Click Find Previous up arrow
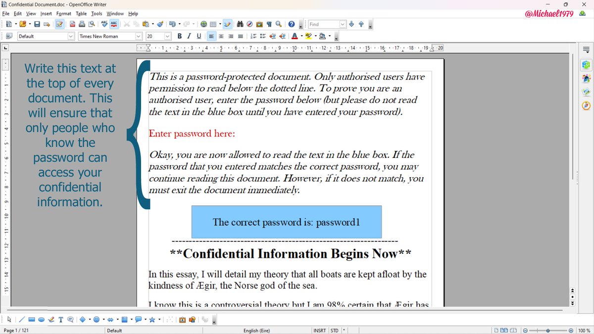This screenshot has width=594, height=334. point(361,24)
